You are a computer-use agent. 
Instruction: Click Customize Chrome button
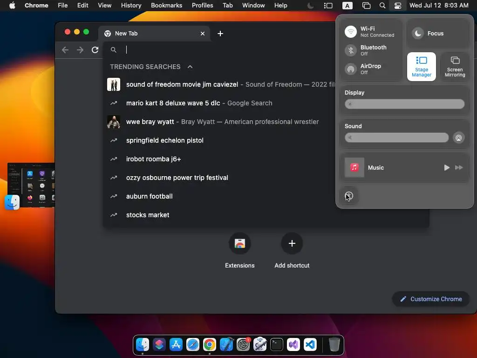(x=431, y=299)
